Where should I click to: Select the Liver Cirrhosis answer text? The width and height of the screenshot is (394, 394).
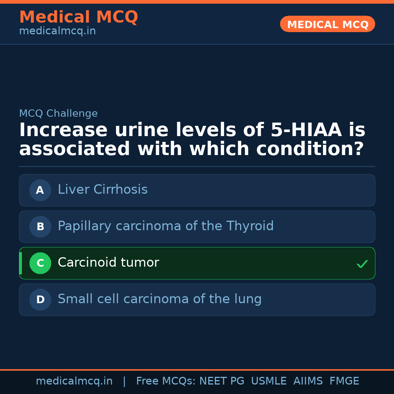click(x=103, y=190)
